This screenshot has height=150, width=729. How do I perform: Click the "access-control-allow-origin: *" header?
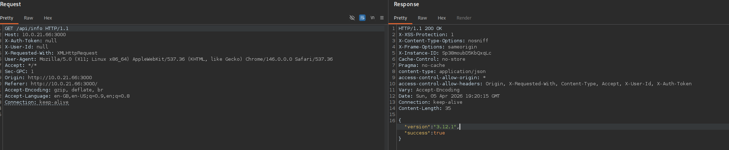pyautogui.click(x=442, y=77)
